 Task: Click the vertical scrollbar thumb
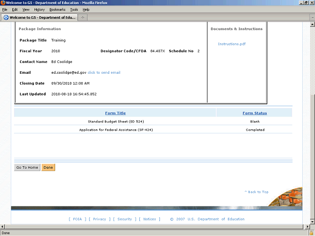click(312, 156)
